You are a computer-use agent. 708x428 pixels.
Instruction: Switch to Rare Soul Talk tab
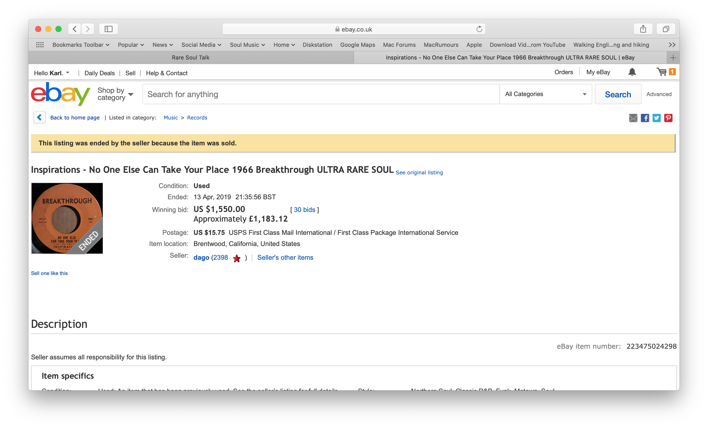pos(190,58)
